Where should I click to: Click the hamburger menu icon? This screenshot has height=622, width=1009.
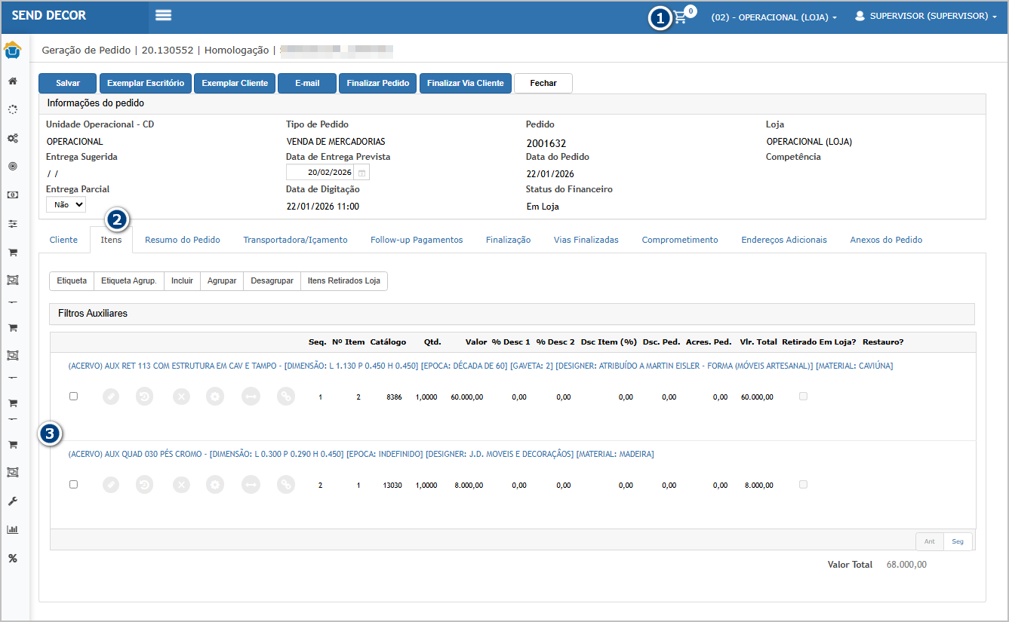click(x=163, y=16)
